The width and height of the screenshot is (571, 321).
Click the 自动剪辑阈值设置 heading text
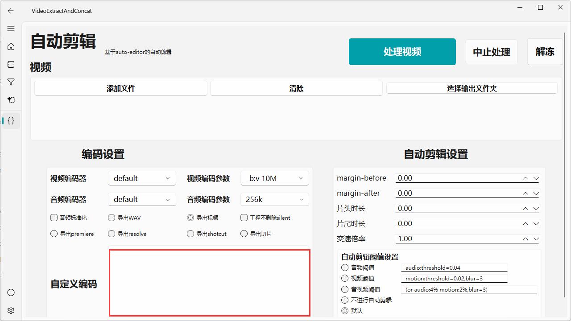(x=370, y=257)
